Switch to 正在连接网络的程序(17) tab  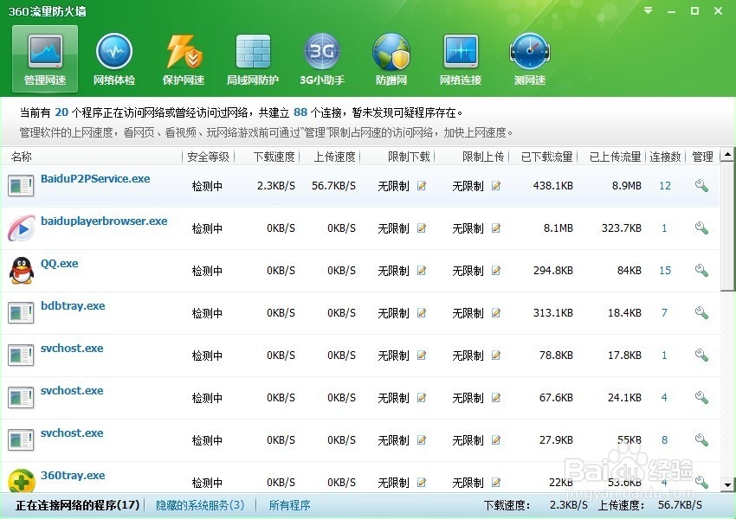[77, 505]
